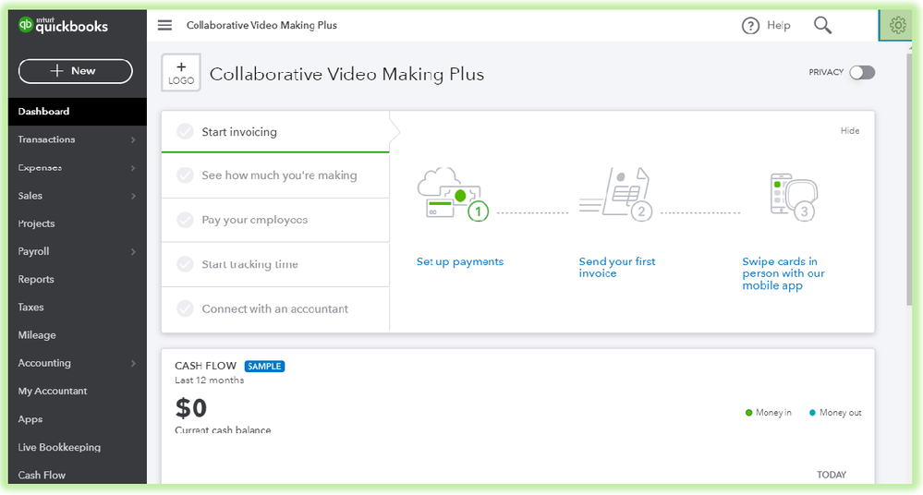Click the Start tracking time check circle
The height and width of the screenshot is (495, 923).
[185, 264]
